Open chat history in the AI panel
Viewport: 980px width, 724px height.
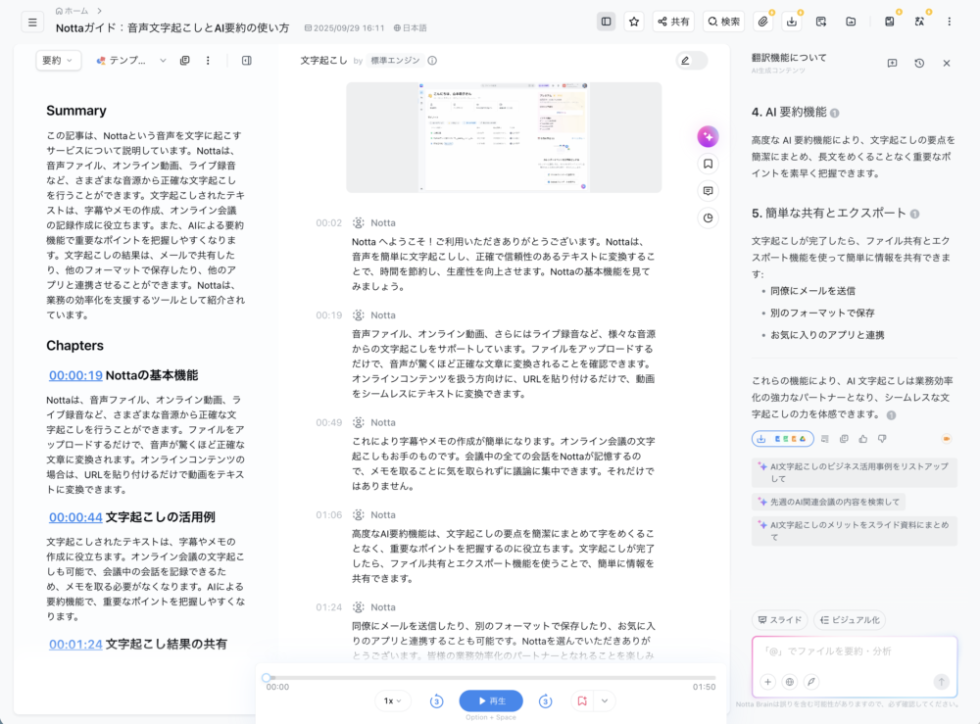tap(919, 63)
